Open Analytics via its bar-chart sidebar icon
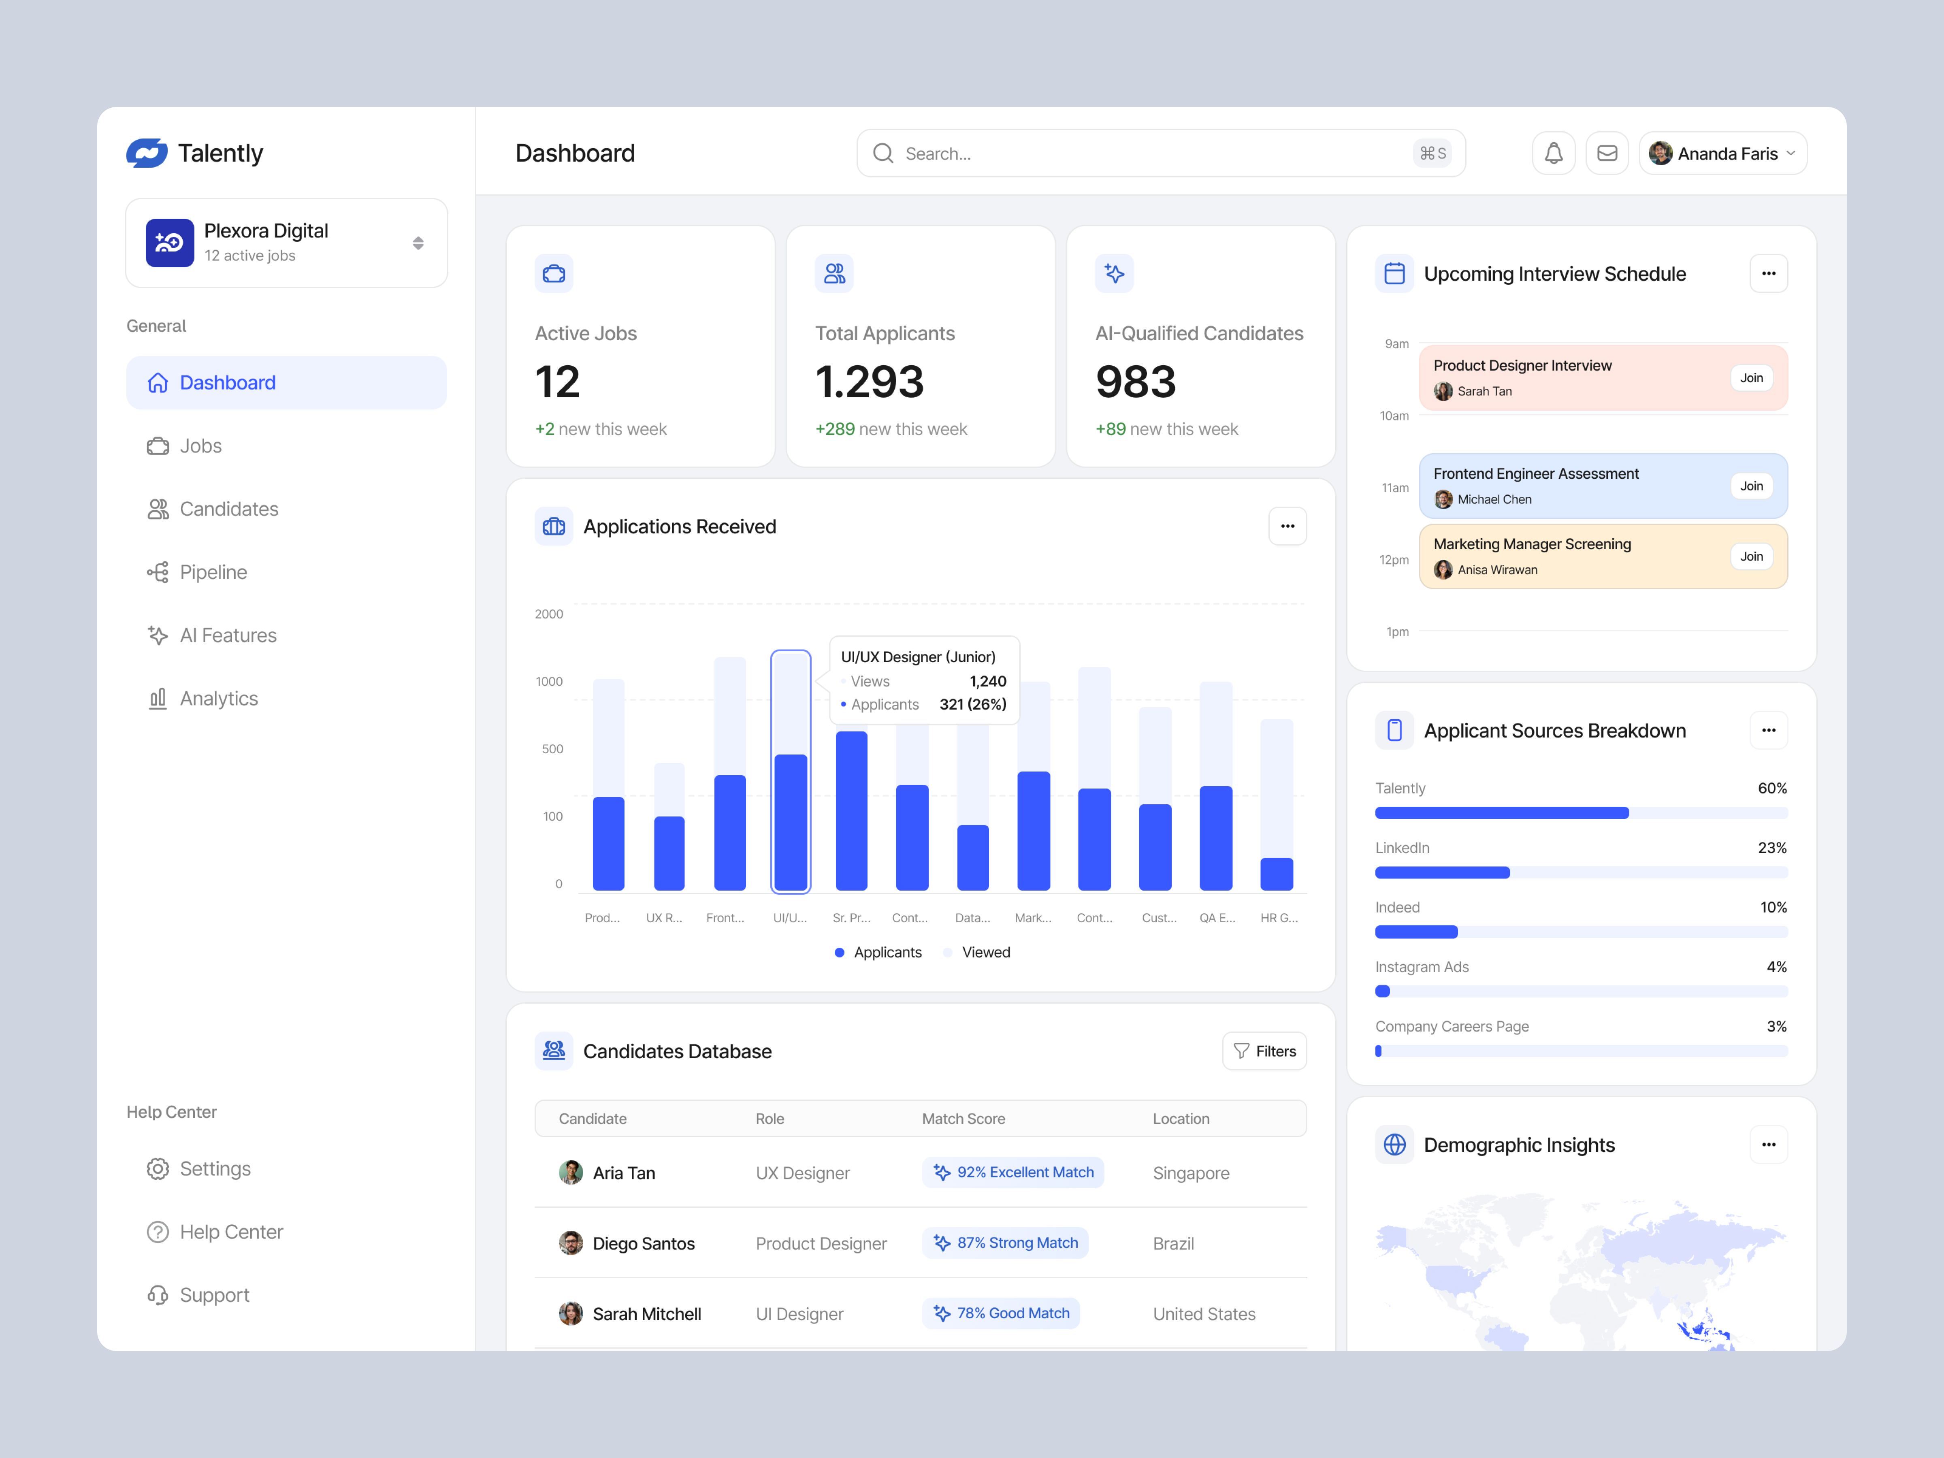1944x1458 pixels. pos(158,698)
